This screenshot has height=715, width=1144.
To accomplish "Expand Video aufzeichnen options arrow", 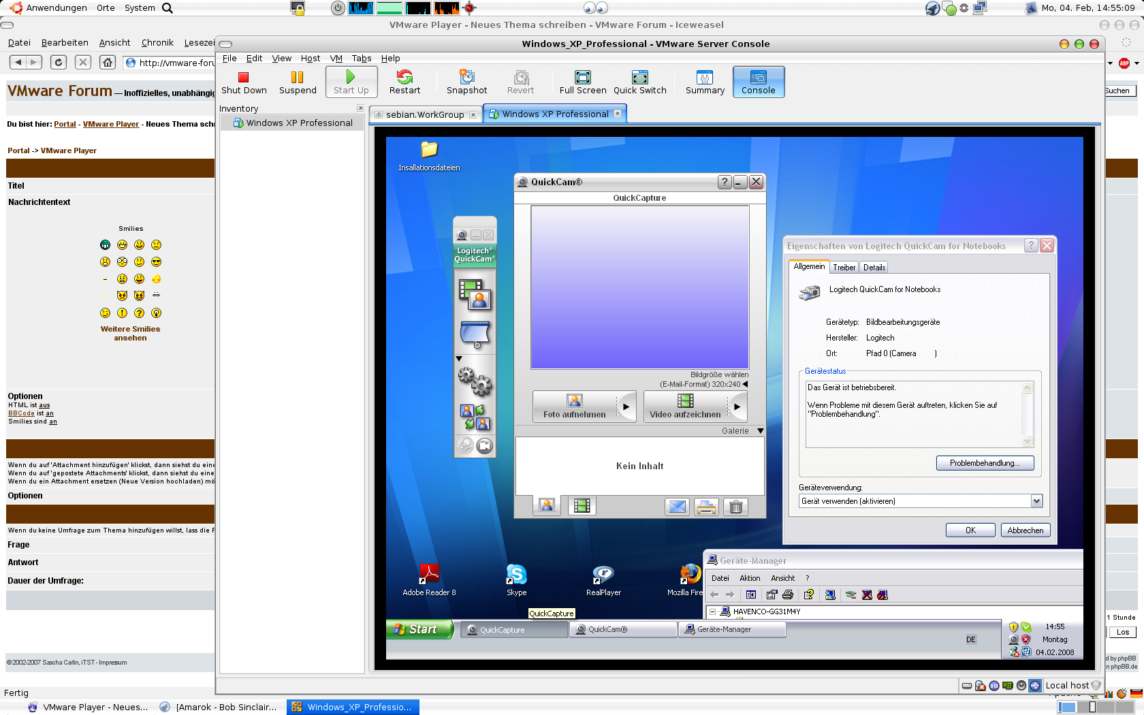I will pos(737,407).
